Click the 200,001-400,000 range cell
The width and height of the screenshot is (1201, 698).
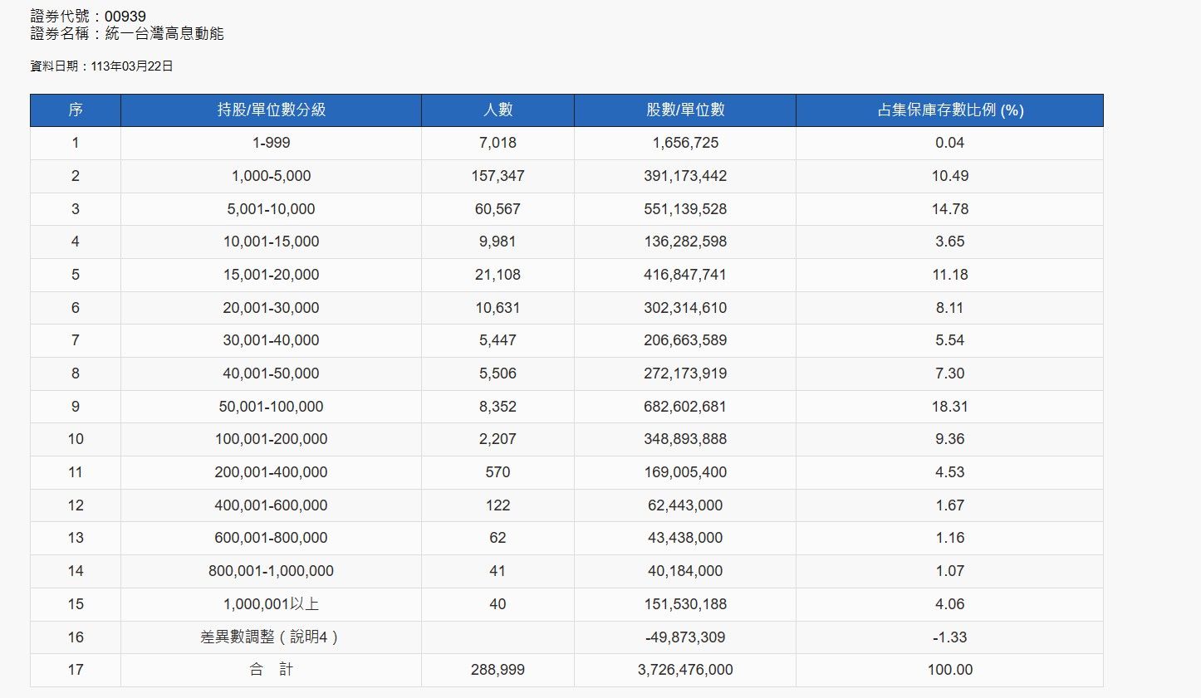coord(272,472)
